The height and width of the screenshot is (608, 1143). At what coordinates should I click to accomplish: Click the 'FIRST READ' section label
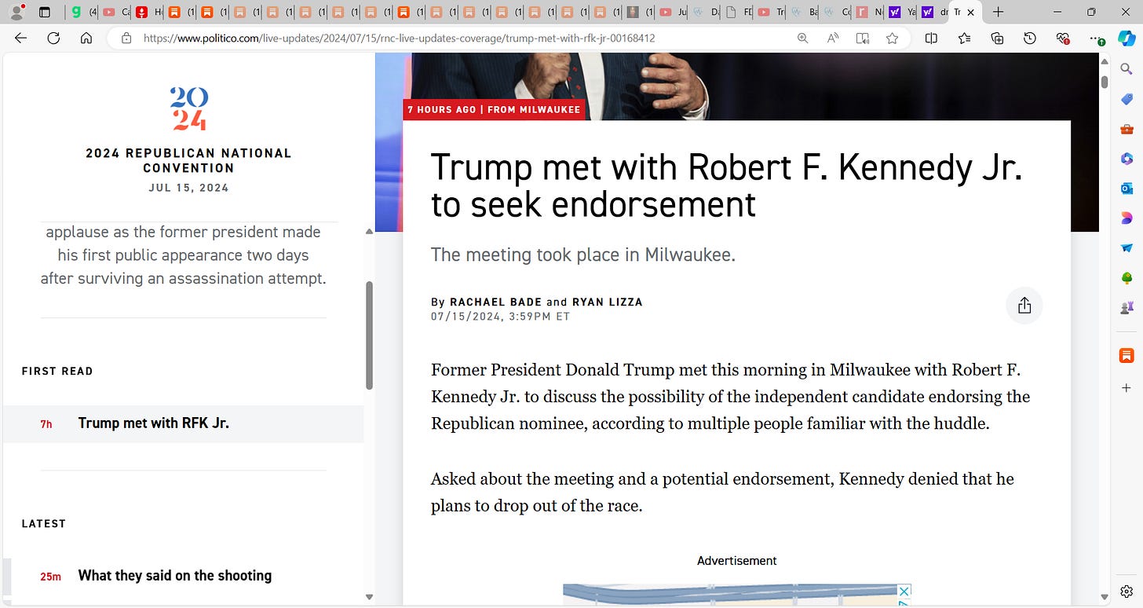click(x=57, y=371)
